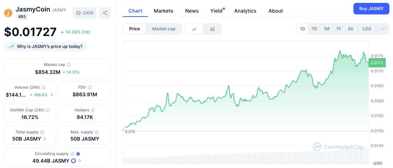Click the 0.0175 y-axis label
Image resolution: width=393 pixels, height=168 pixels.
point(377,56)
